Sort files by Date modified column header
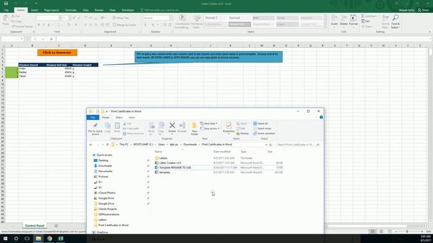This screenshot has height=243, width=433. [x=222, y=151]
